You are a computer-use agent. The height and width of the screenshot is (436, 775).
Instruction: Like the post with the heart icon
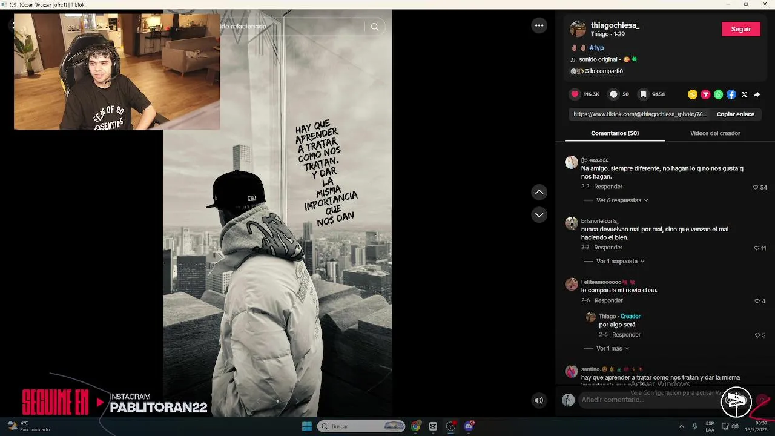[575, 94]
